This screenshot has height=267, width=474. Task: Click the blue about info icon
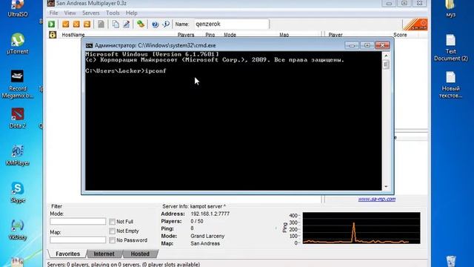pyautogui.click(x=166, y=24)
